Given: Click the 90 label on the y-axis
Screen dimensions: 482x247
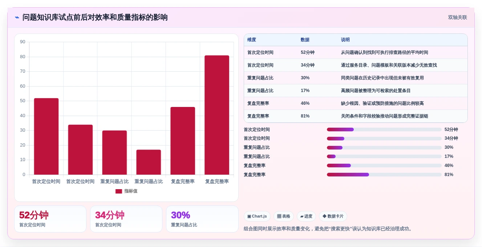Looking at the screenshot, I should [x=23, y=42].
